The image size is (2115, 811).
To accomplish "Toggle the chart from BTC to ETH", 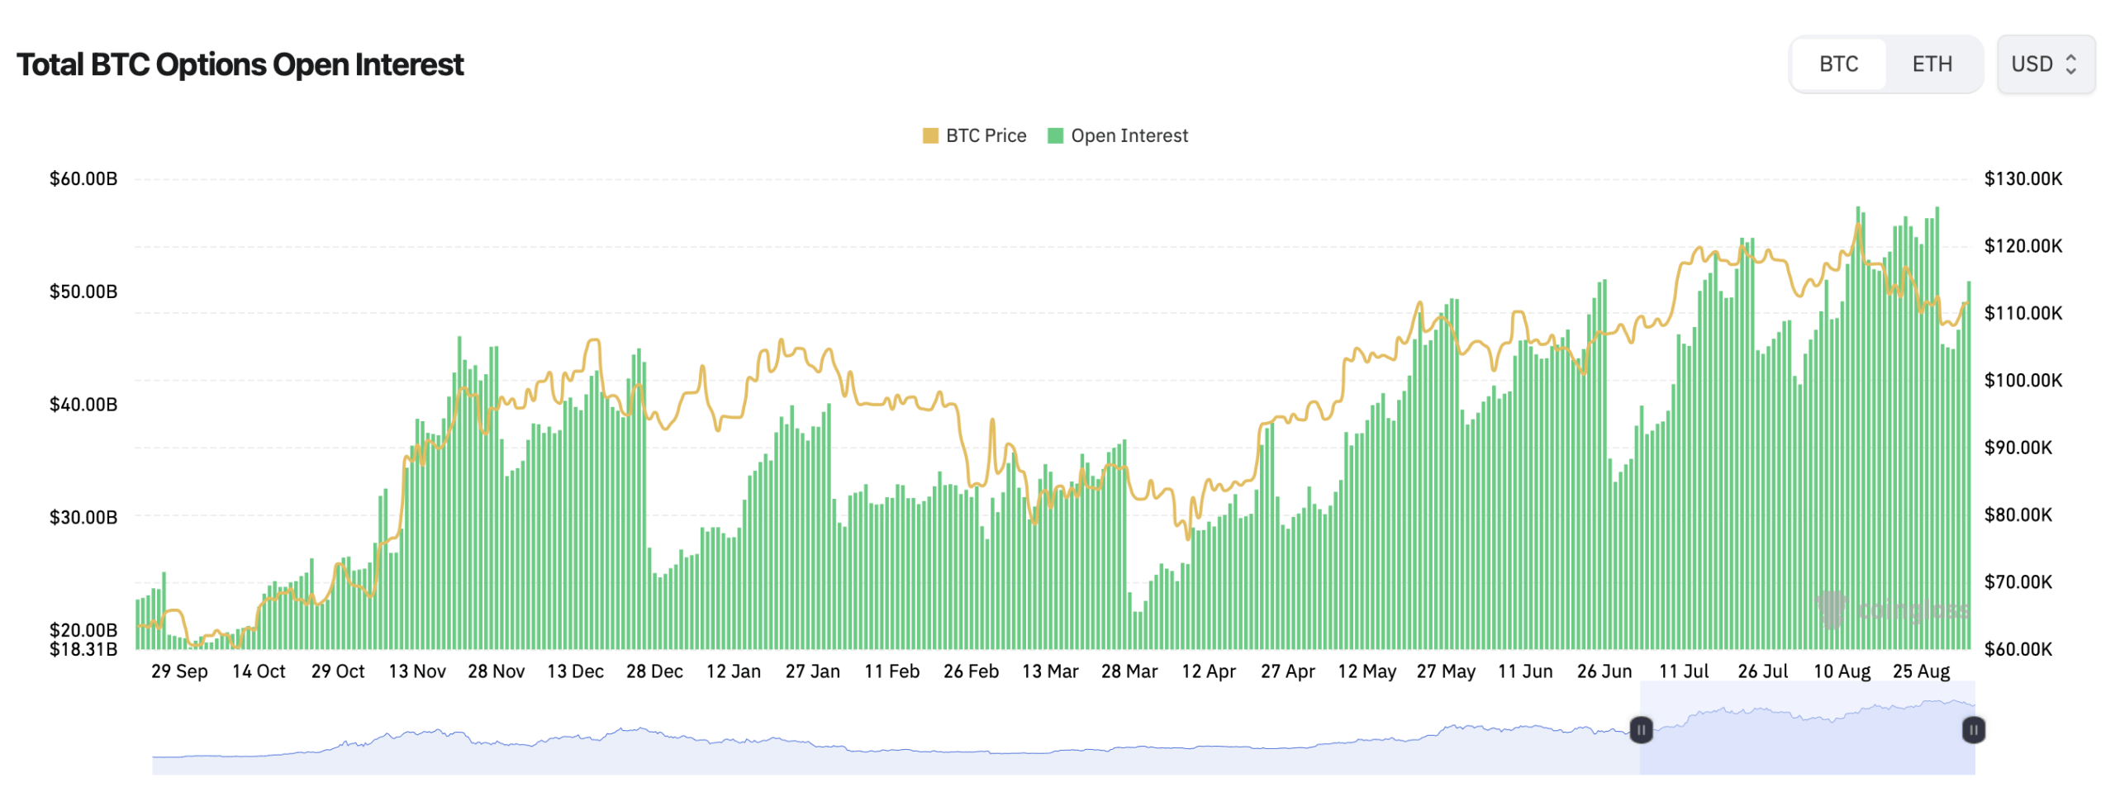I will pos(1932,63).
